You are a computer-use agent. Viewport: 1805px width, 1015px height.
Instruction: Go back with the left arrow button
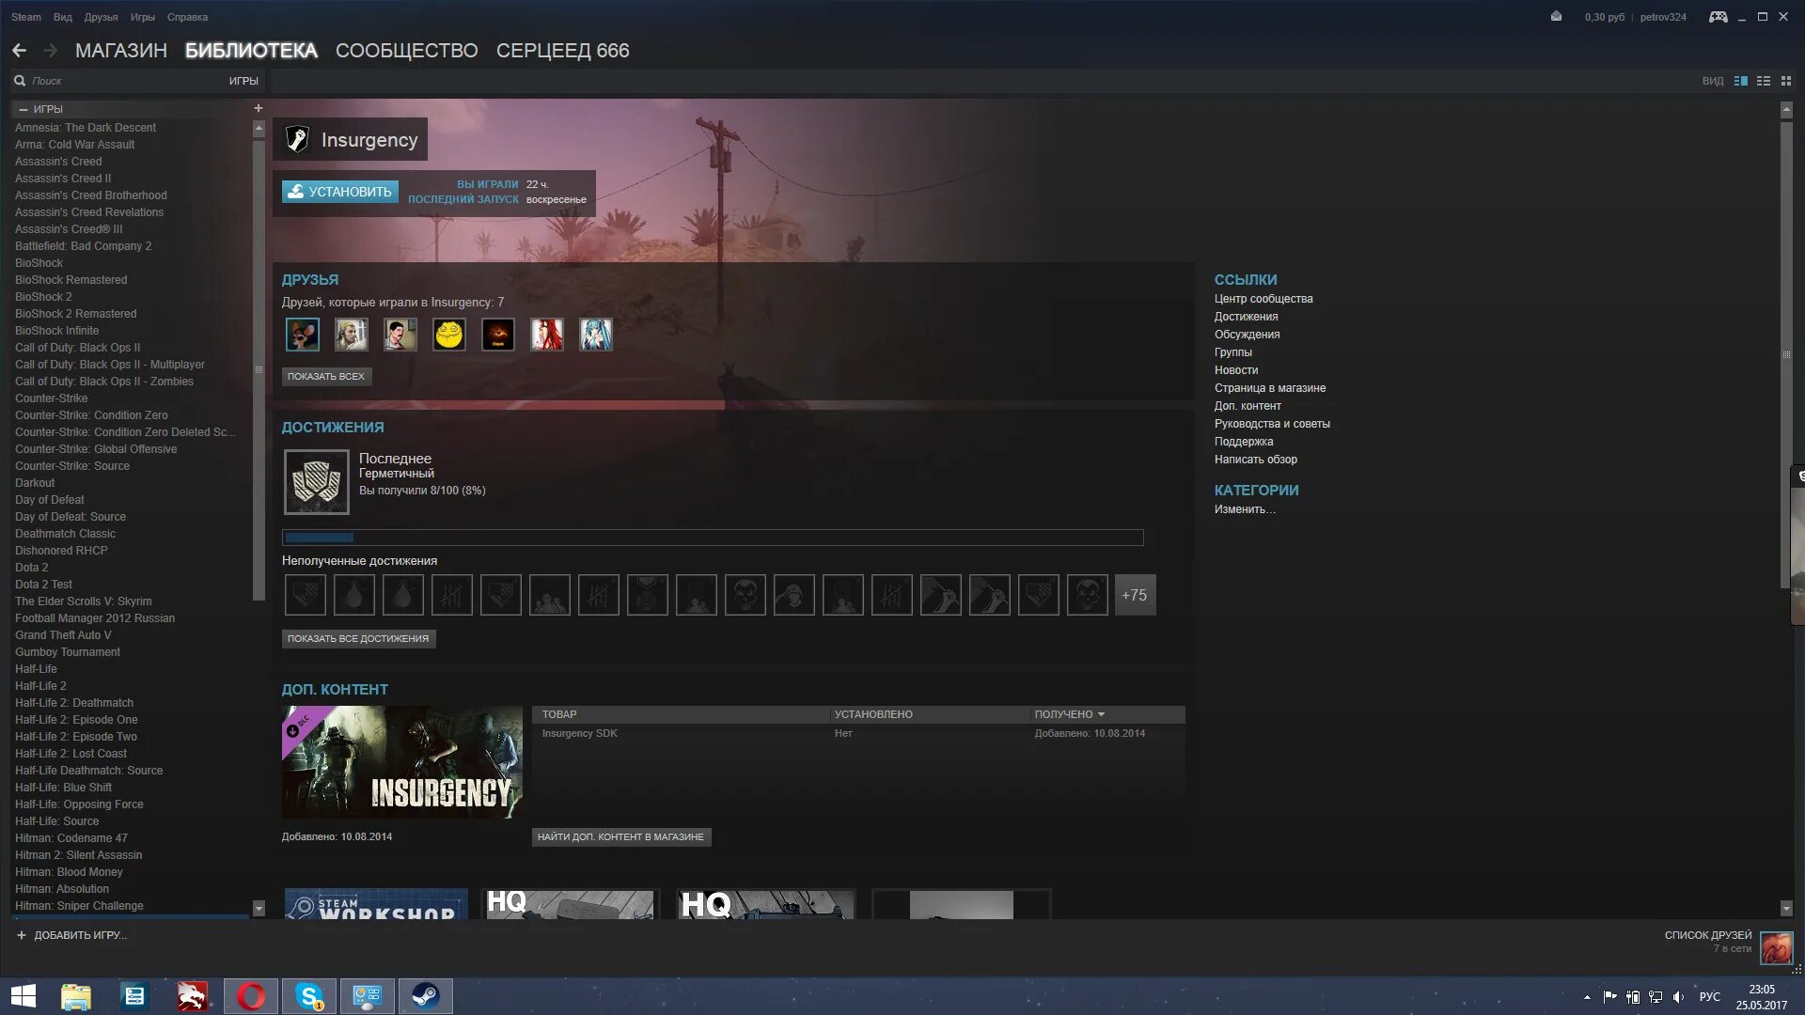[19, 51]
